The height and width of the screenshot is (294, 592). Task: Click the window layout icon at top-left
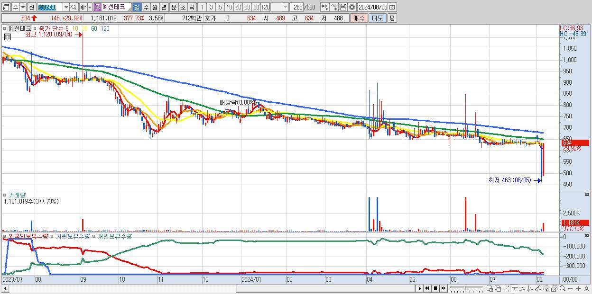click(x=6, y=7)
